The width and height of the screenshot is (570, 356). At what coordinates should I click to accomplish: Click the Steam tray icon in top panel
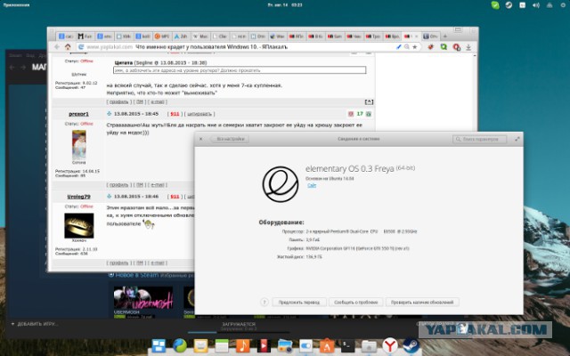[x=509, y=5]
